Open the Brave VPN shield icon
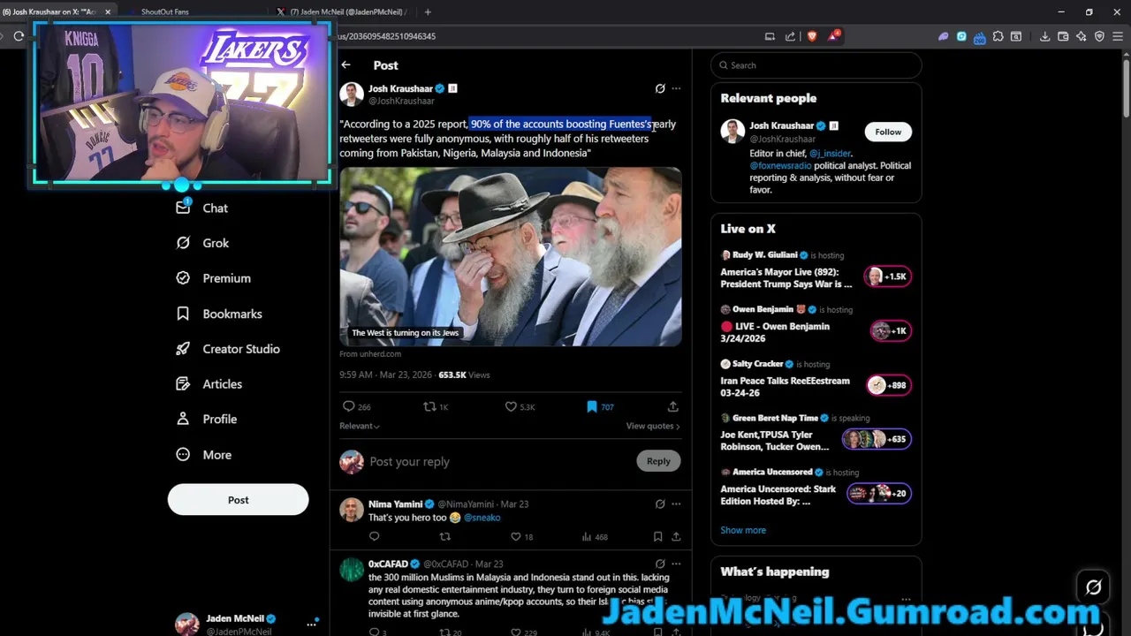 [1099, 36]
